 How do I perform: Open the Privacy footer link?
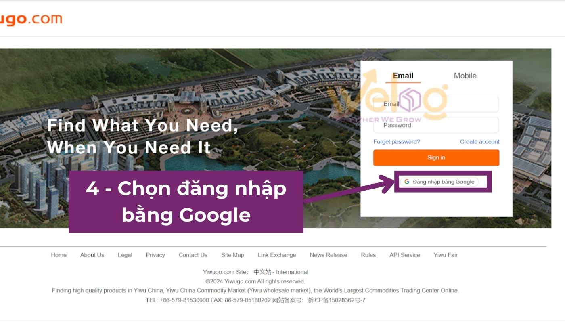(155, 255)
